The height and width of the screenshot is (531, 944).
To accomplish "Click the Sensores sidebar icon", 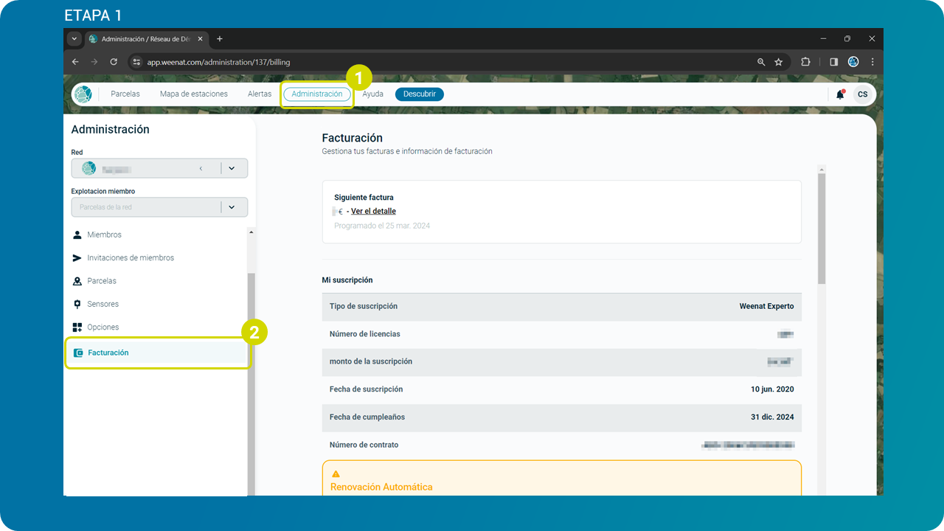I will 77,304.
